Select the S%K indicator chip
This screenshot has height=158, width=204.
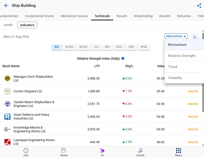click(131, 47)
